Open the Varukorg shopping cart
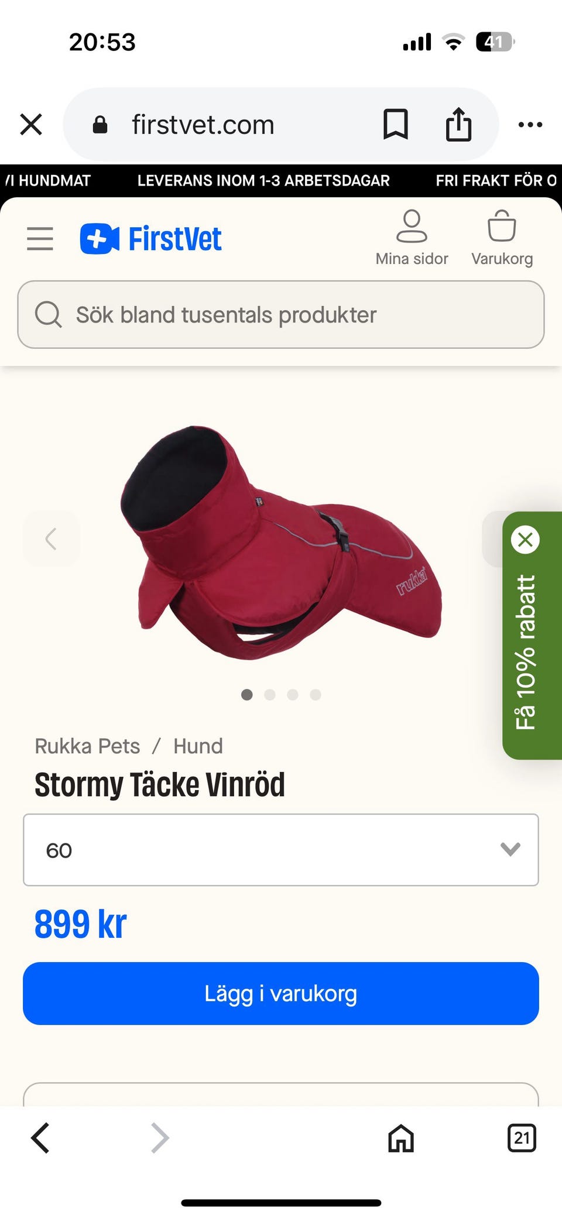The height and width of the screenshot is (1218, 562). [x=502, y=238]
